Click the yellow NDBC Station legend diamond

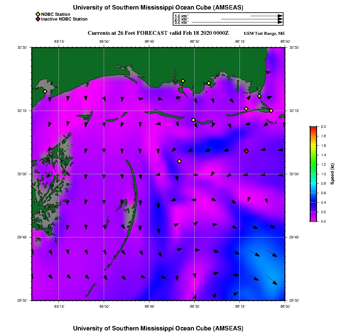38,15
